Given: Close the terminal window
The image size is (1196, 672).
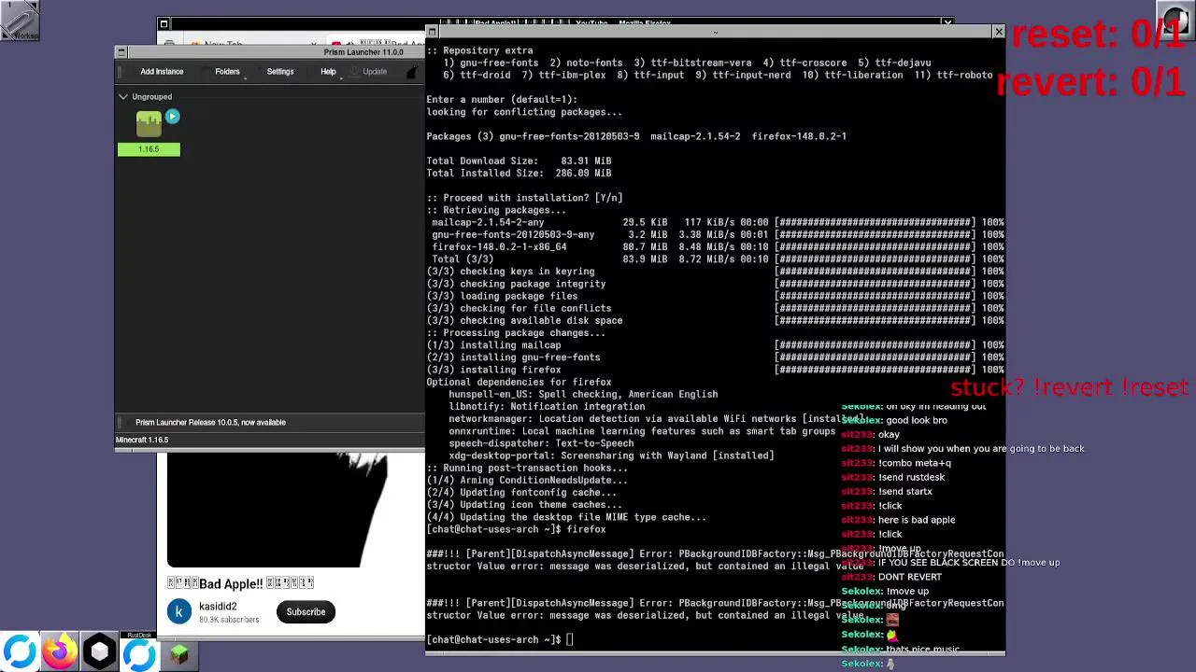Looking at the screenshot, I should click(x=998, y=33).
